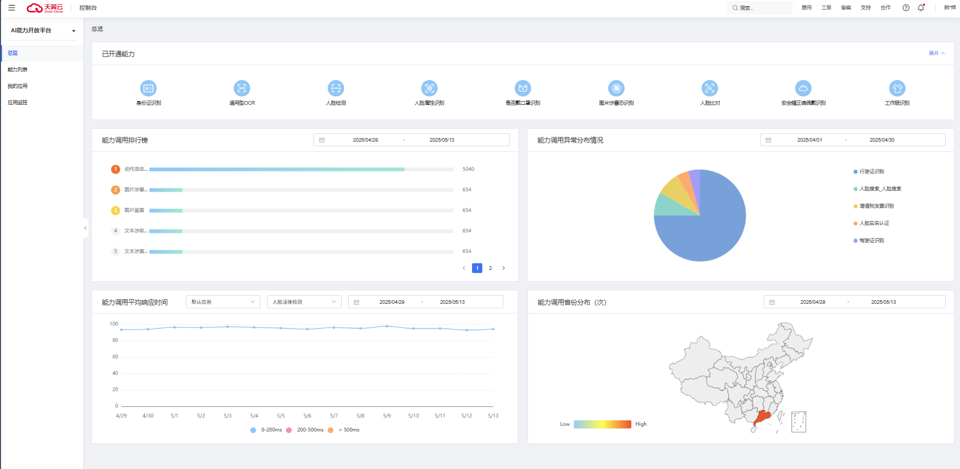
Task: Open the 工作服识别 capability icon
Action: pyautogui.click(x=897, y=88)
